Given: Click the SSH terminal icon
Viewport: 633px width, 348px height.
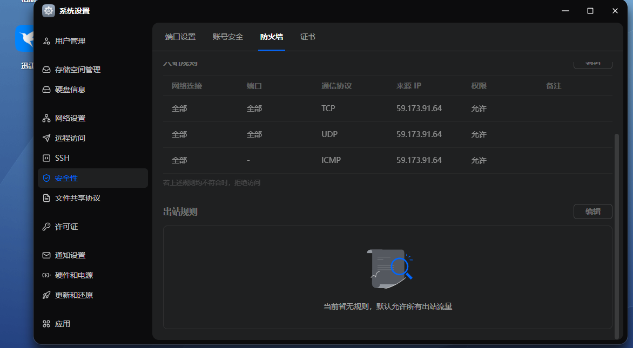Looking at the screenshot, I should pyautogui.click(x=46, y=158).
